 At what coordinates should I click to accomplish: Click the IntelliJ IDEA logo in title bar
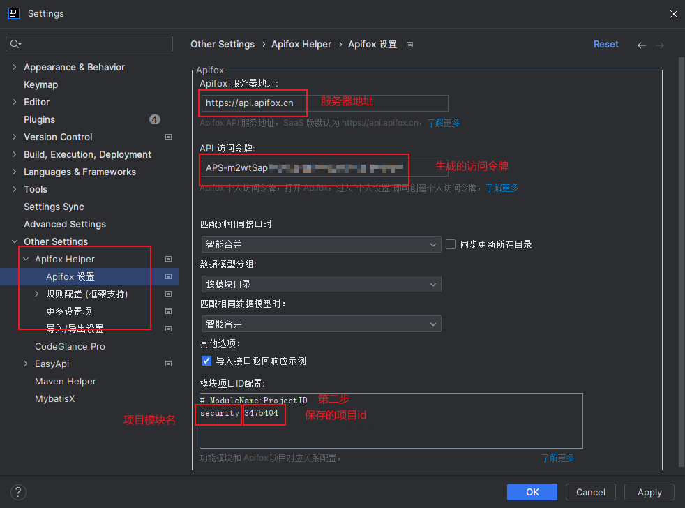(14, 13)
